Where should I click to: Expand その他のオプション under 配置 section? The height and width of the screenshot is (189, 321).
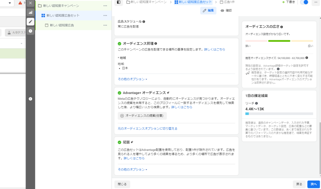pyautogui.click(x=132, y=170)
